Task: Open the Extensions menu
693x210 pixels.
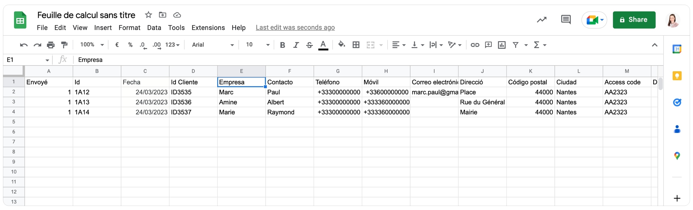Action: (208, 28)
